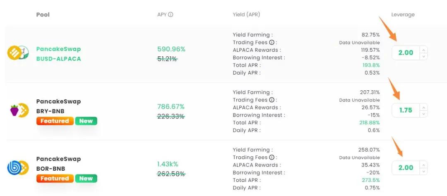Click the 2.00 leverage field for BOR-BNB

(406, 168)
